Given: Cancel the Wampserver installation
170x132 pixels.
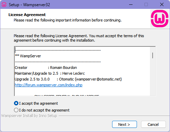Looking at the screenshot, I should click(153, 124).
